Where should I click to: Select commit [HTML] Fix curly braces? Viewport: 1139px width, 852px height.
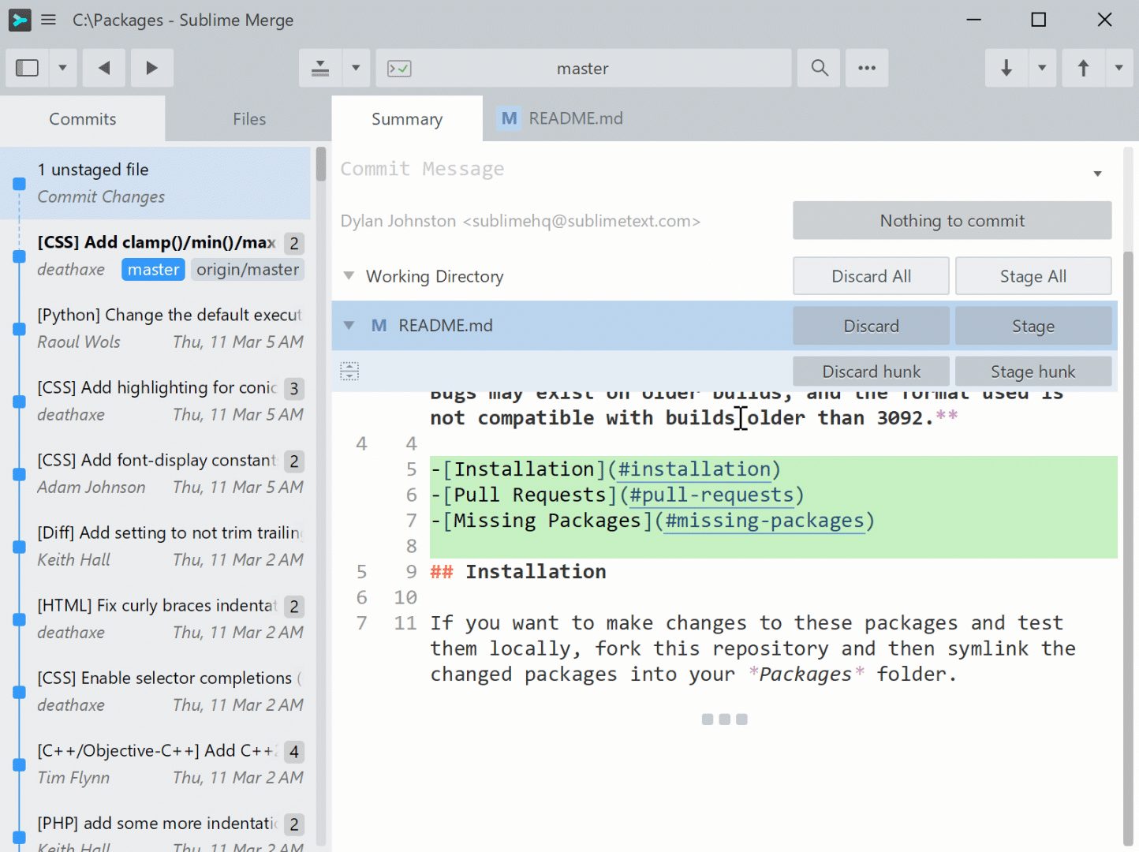click(x=155, y=618)
